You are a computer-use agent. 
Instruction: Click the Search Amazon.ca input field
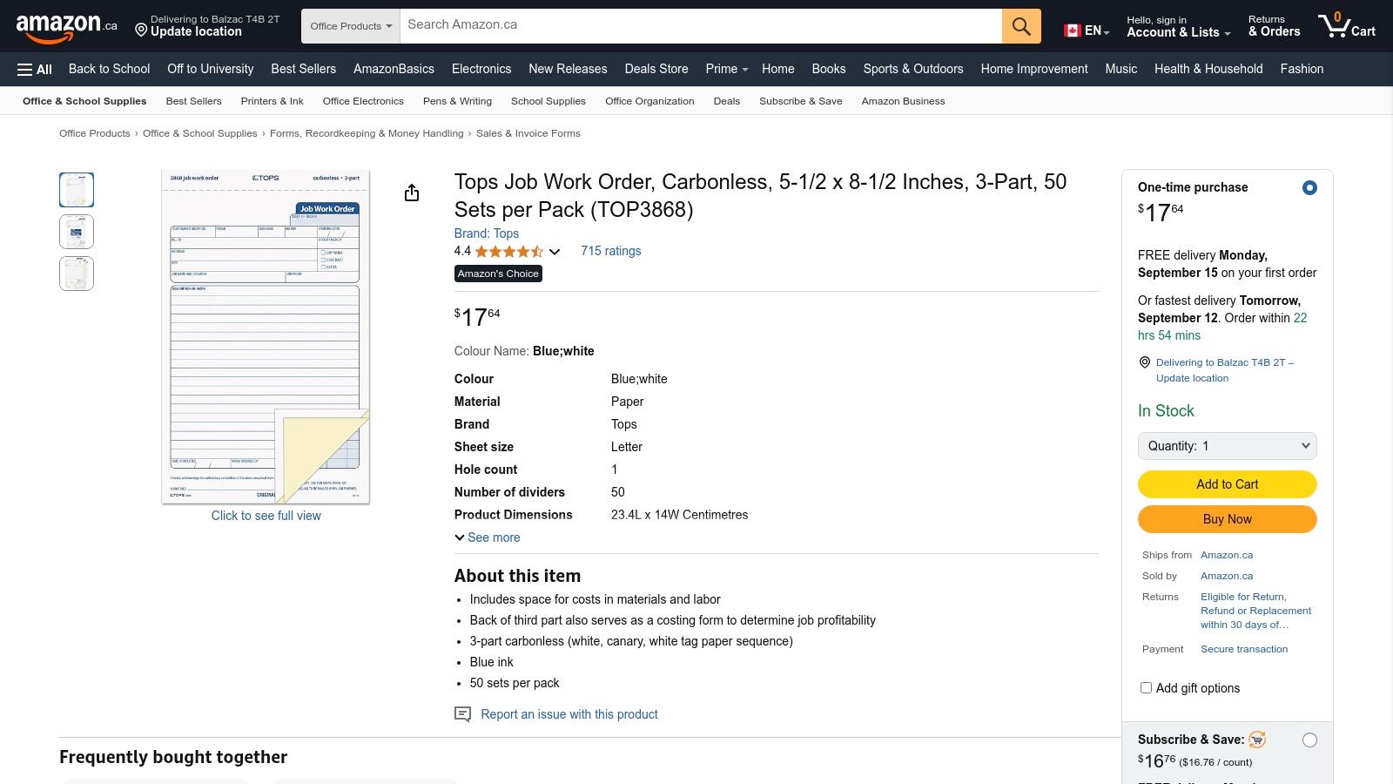click(x=700, y=25)
